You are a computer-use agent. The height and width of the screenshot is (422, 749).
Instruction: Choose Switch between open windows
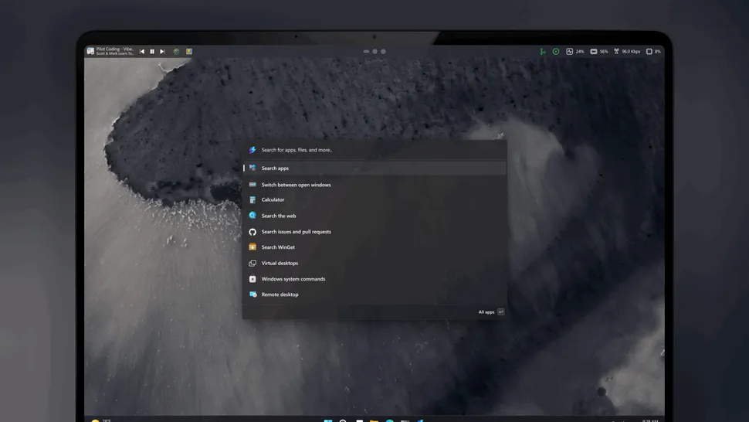pyautogui.click(x=374, y=185)
